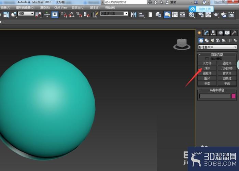Image resolution: width=239 pixels, height=171 pixels.
Task: Open the Curve Editor icon
Action: coord(175,15)
